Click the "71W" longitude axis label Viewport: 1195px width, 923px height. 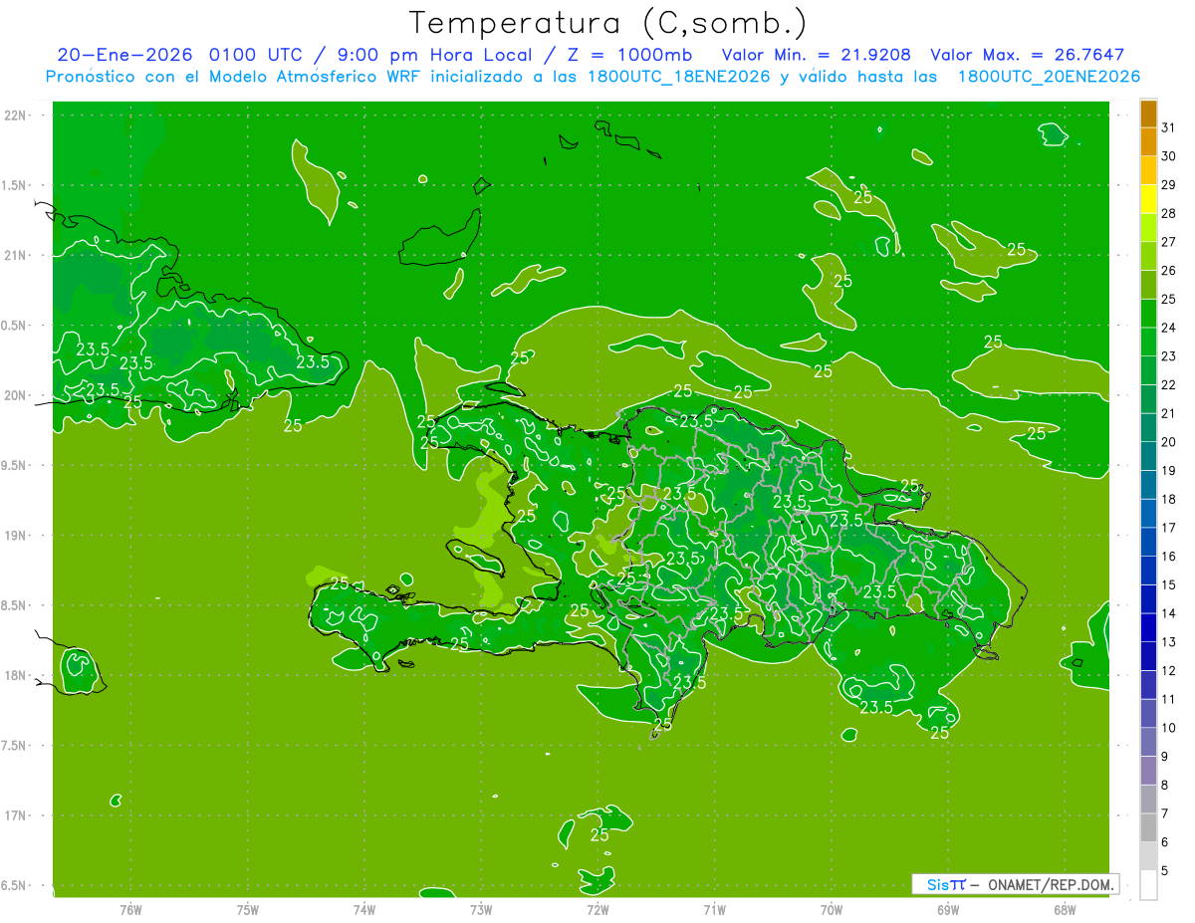coord(714,909)
